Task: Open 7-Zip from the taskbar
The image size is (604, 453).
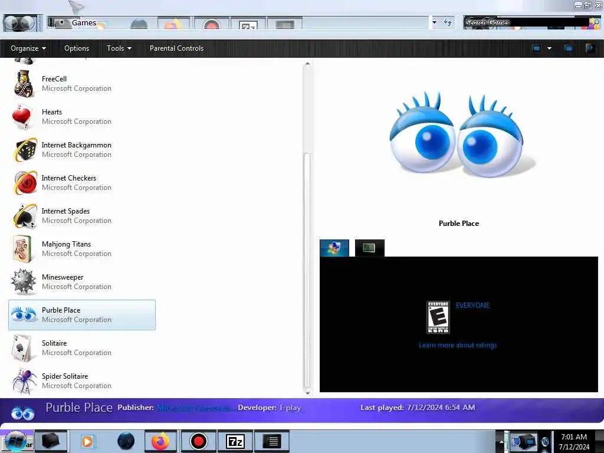Action: [235, 441]
